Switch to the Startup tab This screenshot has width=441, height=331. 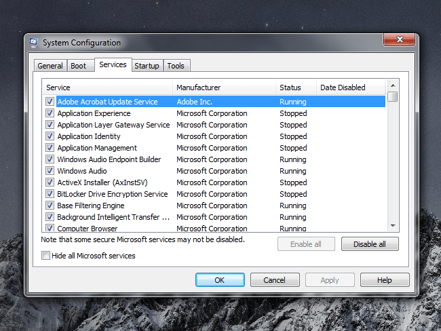[x=147, y=66]
